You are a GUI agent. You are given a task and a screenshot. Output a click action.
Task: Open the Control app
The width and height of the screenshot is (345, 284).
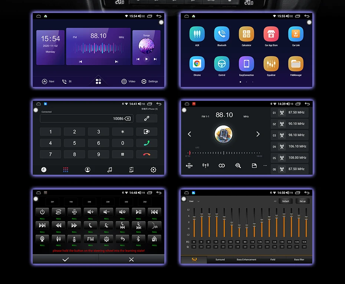[221, 64]
